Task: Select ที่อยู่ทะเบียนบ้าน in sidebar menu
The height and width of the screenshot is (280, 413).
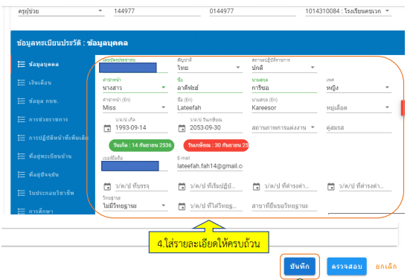Action: pyautogui.click(x=50, y=156)
